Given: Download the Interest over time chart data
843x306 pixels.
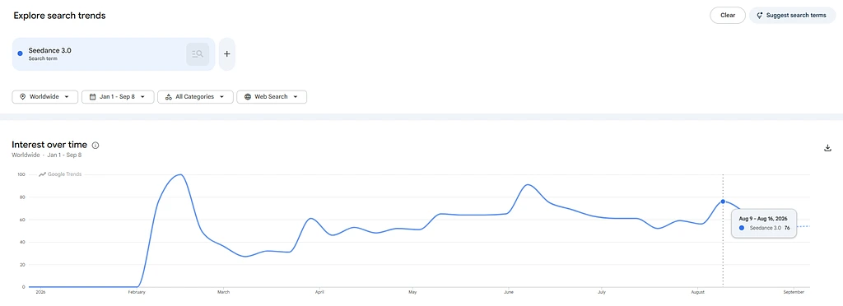Looking at the screenshot, I should coord(828,148).
